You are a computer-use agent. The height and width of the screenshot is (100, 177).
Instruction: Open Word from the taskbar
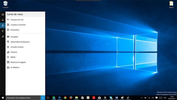coord(116,98)
